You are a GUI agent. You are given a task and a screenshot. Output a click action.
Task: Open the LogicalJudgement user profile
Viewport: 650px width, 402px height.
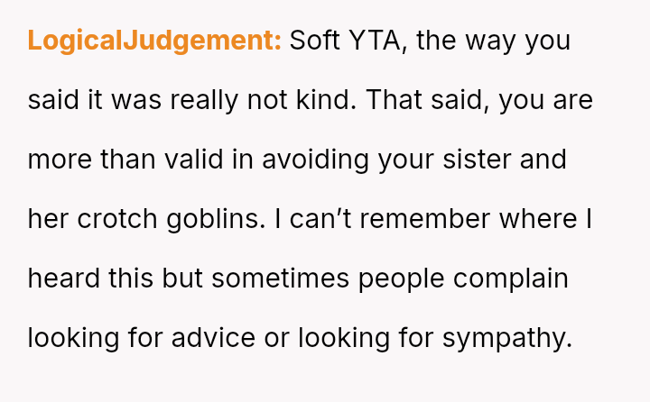[154, 41]
